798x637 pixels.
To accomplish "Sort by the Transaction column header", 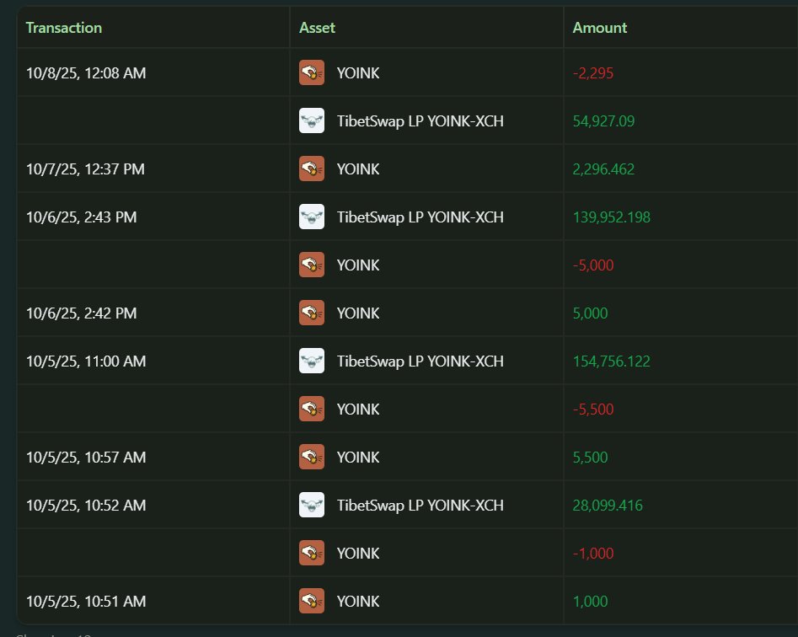I will (x=64, y=28).
